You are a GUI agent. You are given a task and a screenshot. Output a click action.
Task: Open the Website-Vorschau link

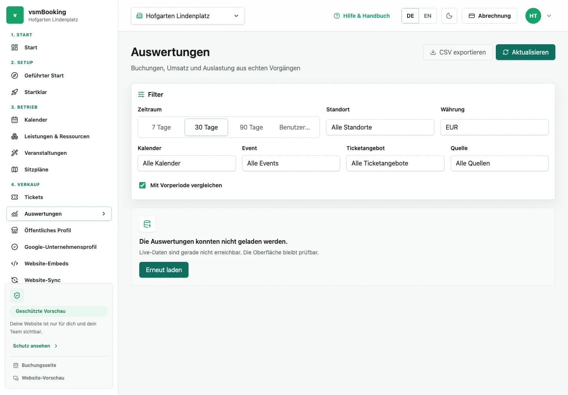(39, 378)
